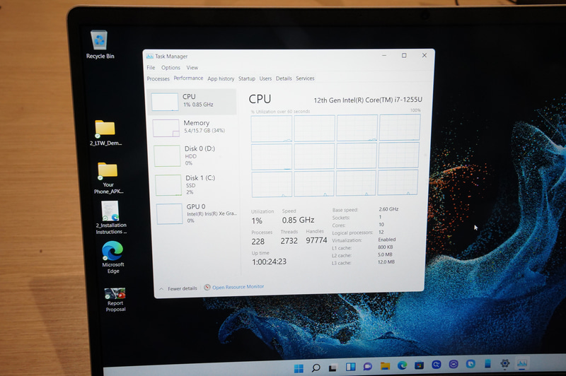This screenshot has height=376, width=566.
Task: Open the Options menu
Action: pos(171,68)
